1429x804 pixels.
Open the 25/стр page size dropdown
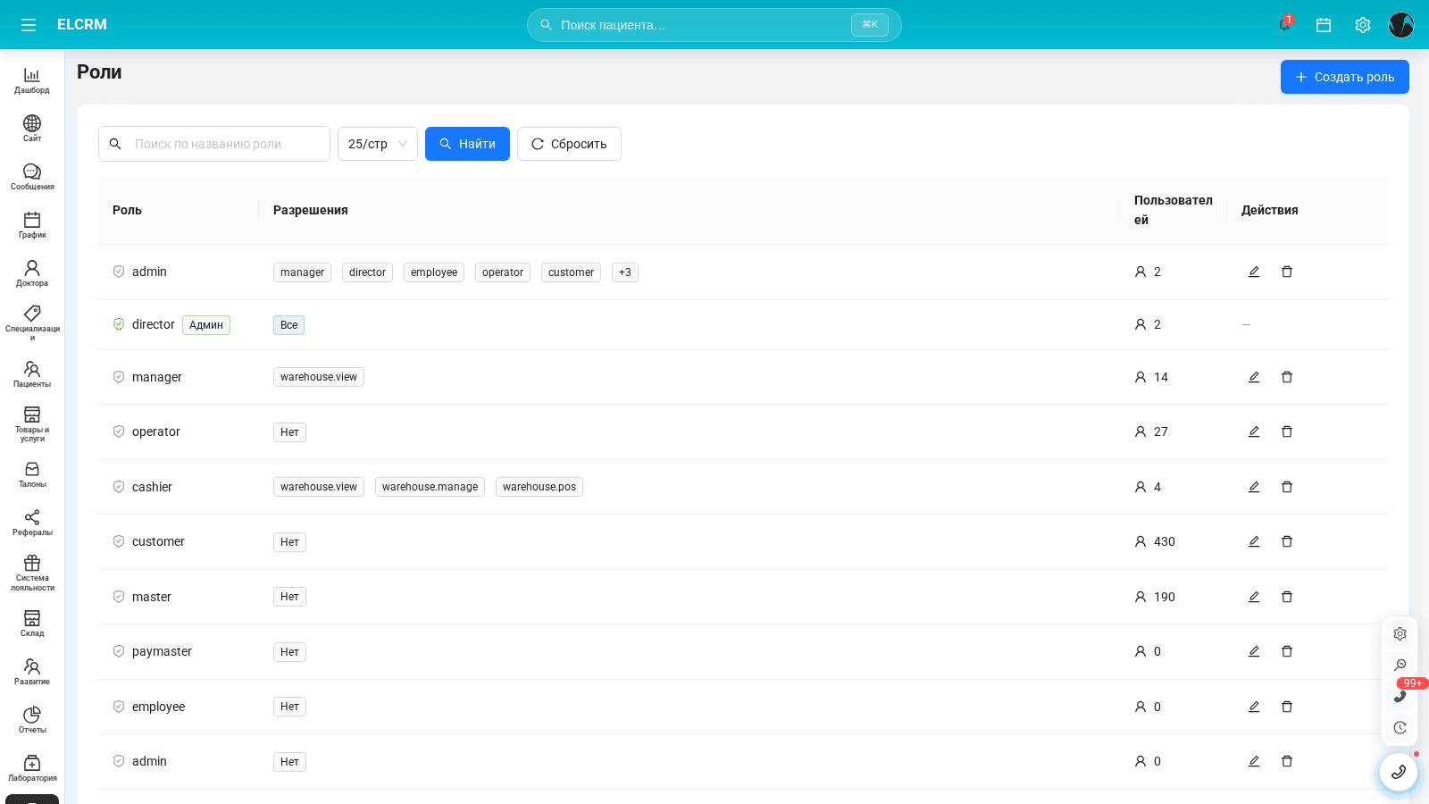(x=378, y=144)
